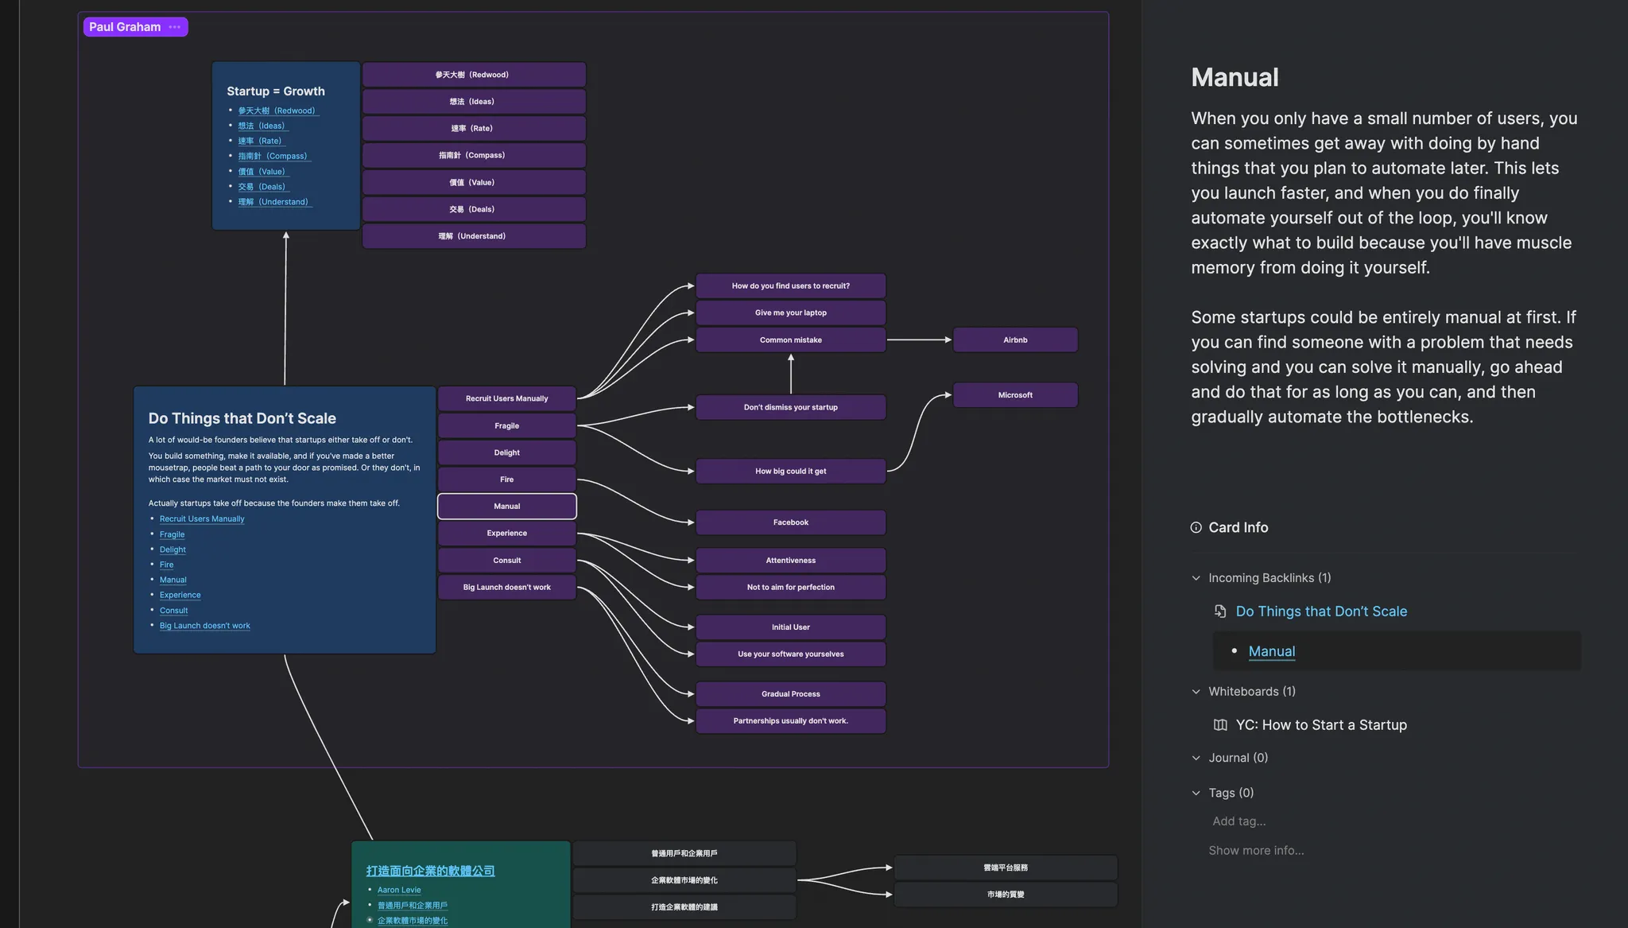The width and height of the screenshot is (1628, 928).
Task: Open YC: How to Start a Startup whiteboard
Action: (1321, 725)
